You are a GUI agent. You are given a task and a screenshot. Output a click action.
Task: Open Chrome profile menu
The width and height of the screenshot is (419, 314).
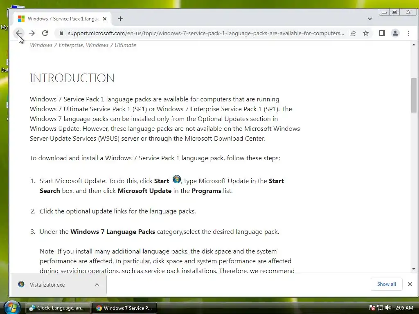tap(395, 33)
